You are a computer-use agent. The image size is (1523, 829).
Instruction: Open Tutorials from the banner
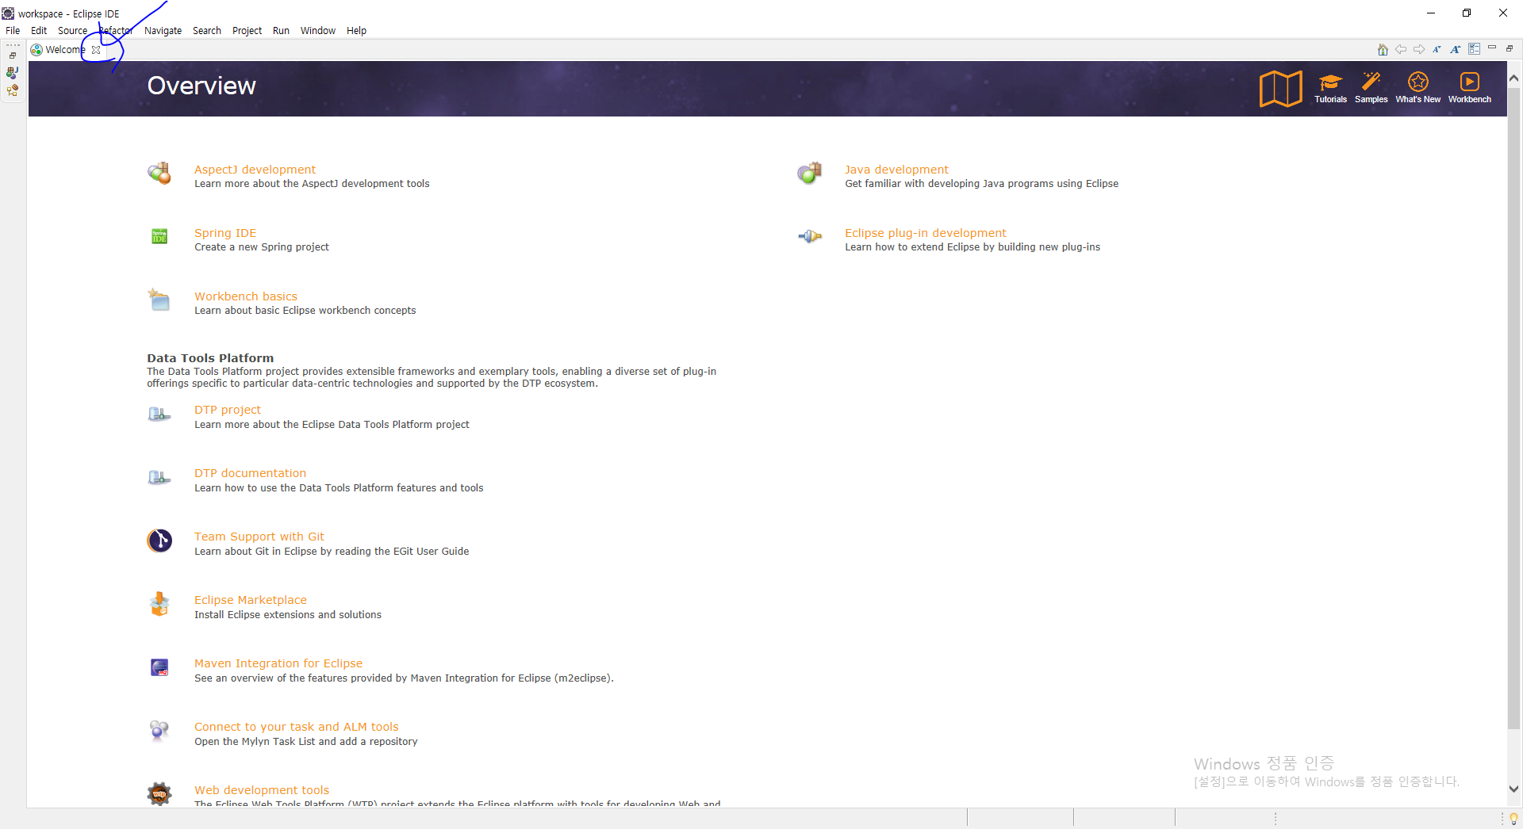pos(1330,88)
